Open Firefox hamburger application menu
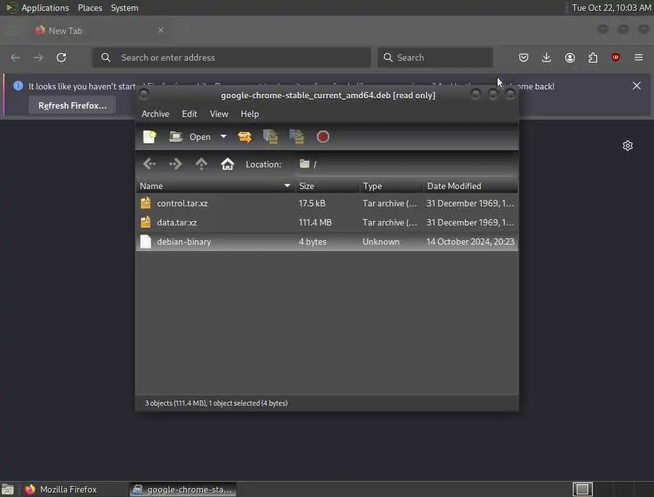This screenshot has width=654, height=497. pos(639,57)
